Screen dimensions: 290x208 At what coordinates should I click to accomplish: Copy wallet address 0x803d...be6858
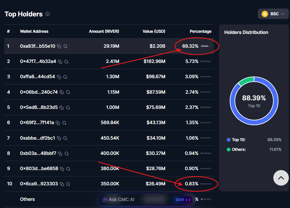pos(62,169)
